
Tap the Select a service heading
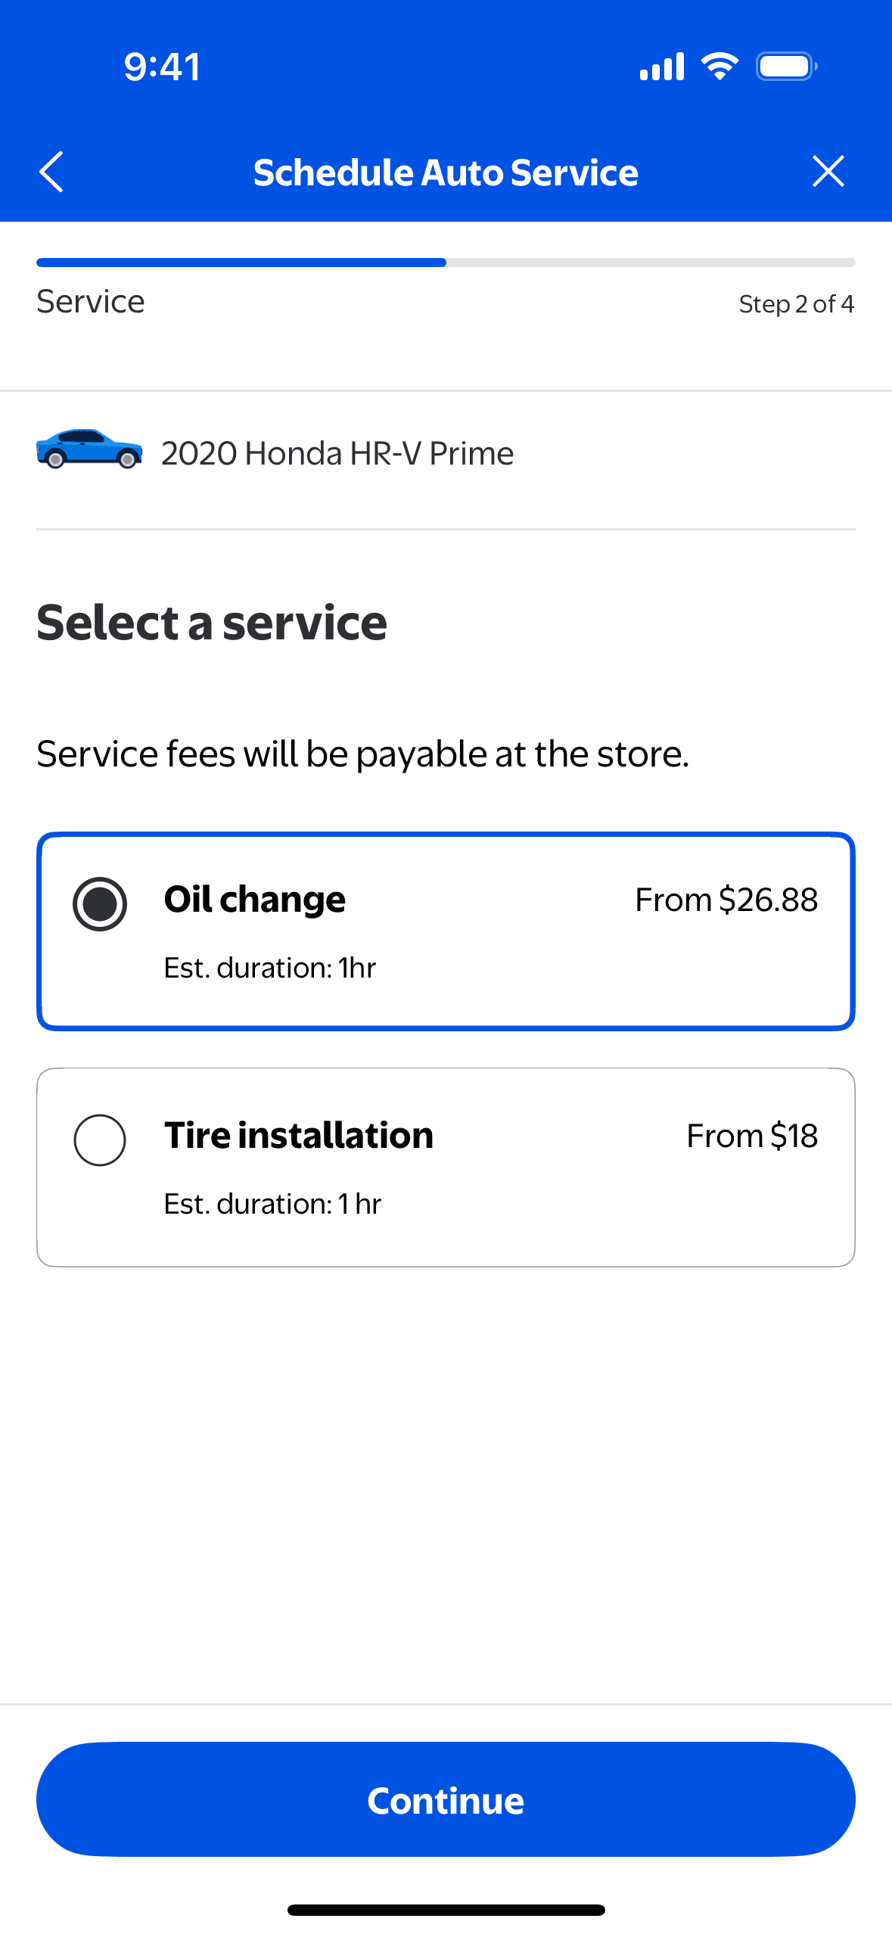click(212, 623)
